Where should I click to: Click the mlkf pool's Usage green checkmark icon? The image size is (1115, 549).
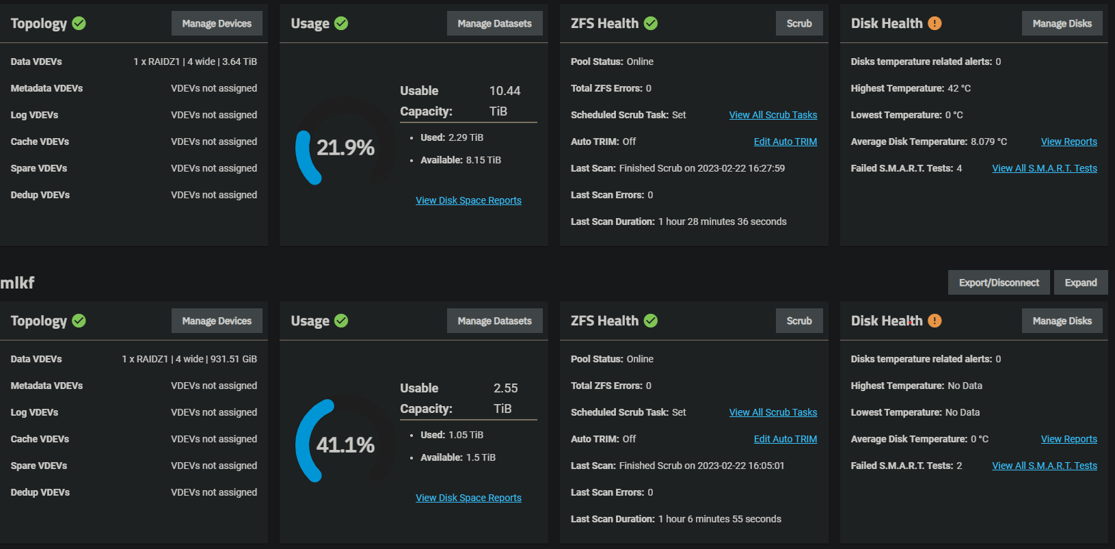tap(341, 321)
